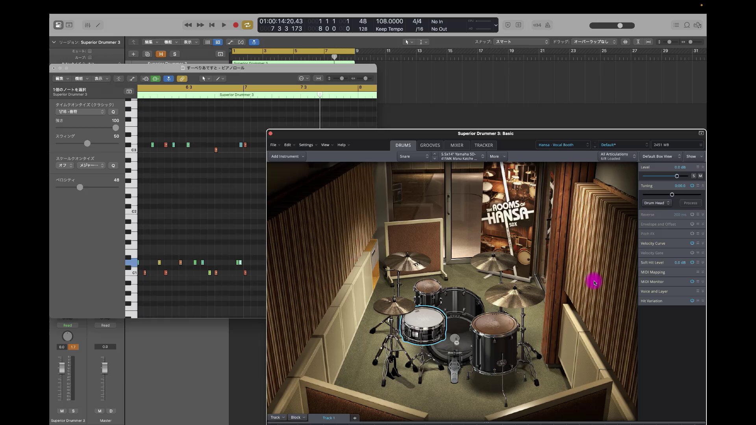Image resolution: width=756 pixels, height=425 pixels.
Task: Open the Drum Head tuning dropdown
Action: click(656, 203)
